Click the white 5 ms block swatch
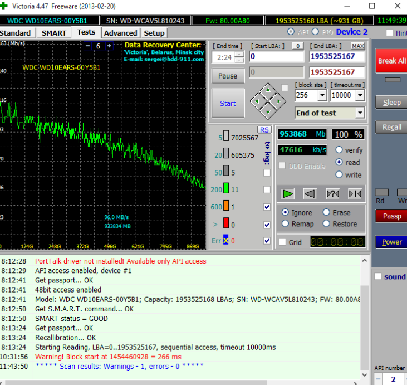The image size is (407, 385). point(226,135)
